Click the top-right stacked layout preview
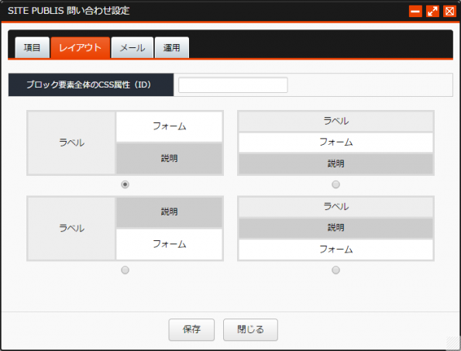This screenshot has height=351, width=461. (x=335, y=143)
